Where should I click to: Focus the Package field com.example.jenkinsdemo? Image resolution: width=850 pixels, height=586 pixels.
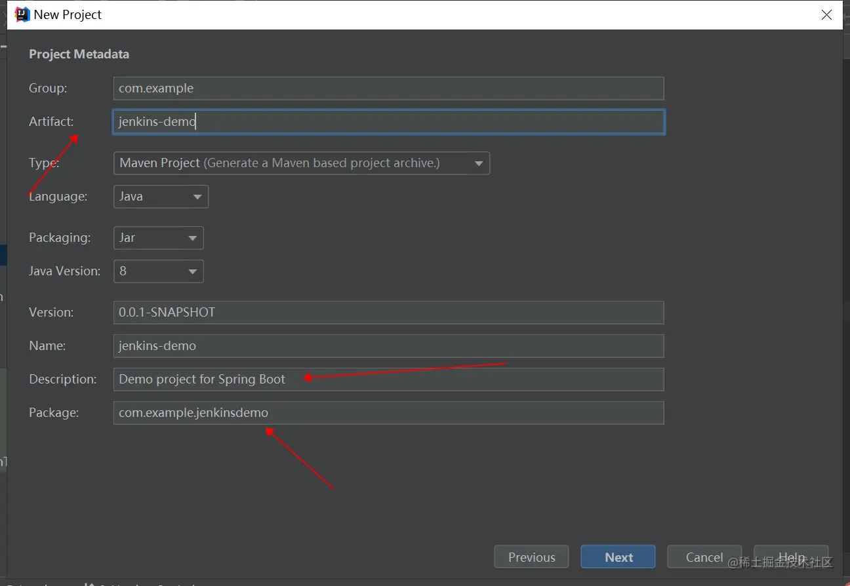(x=388, y=413)
